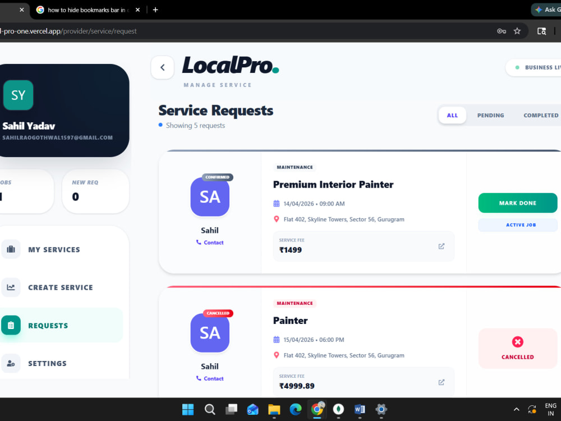Select the ALL filter tab
The height and width of the screenshot is (421, 561).
[x=452, y=115]
